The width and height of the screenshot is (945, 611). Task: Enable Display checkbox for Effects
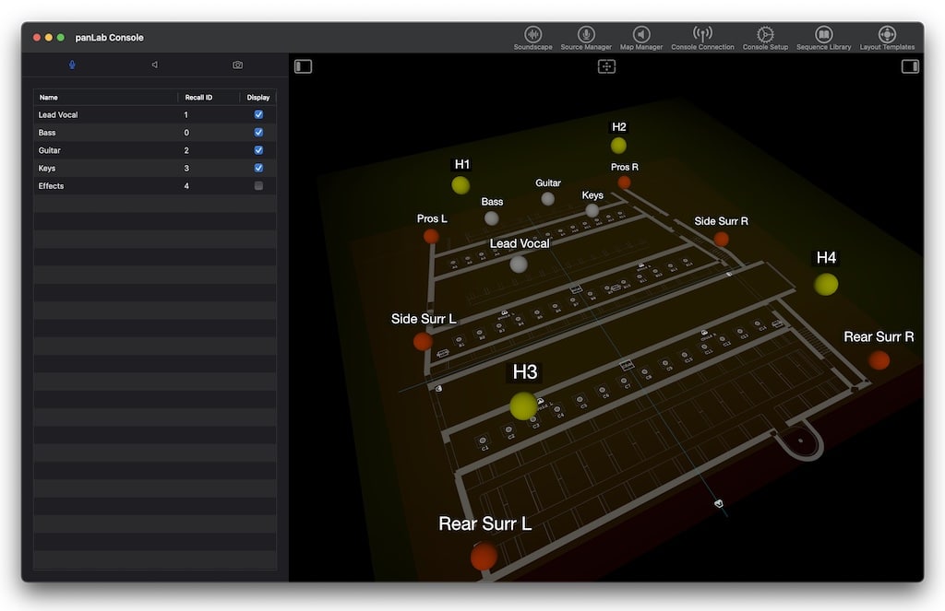[x=258, y=186]
